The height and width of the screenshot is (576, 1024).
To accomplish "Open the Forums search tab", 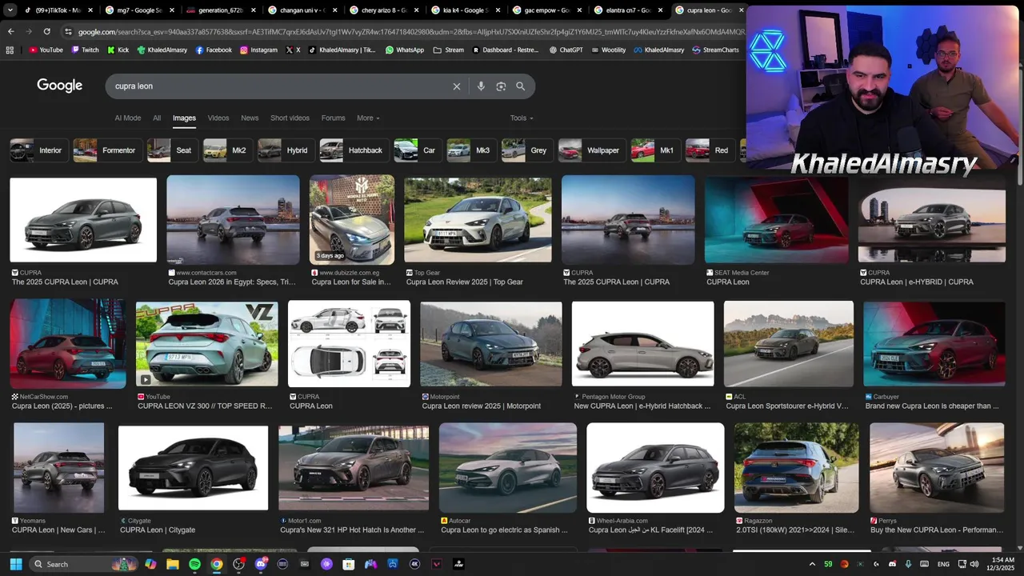I will tap(334, 118).
